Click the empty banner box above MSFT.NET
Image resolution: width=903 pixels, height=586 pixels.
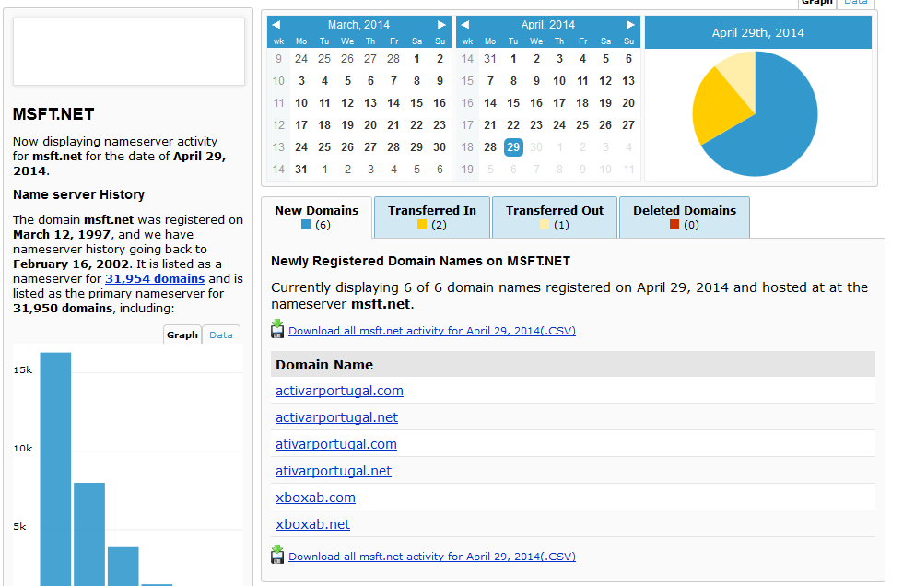coord(129,52)
